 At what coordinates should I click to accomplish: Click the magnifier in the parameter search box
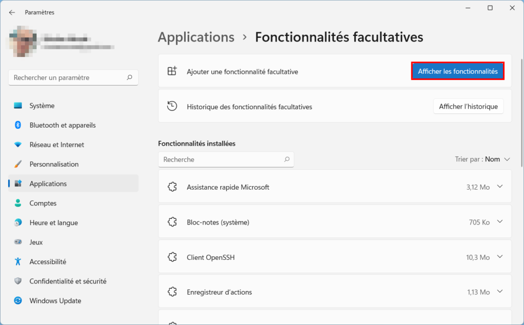pyautogui.click(x=129, y=77)
